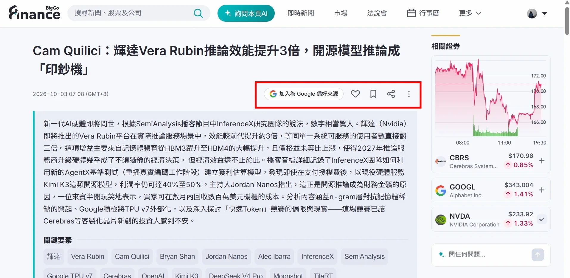
Task: Open 即時新聞 in the navigation
Action: pyautogui.click(x=301, y=13)
